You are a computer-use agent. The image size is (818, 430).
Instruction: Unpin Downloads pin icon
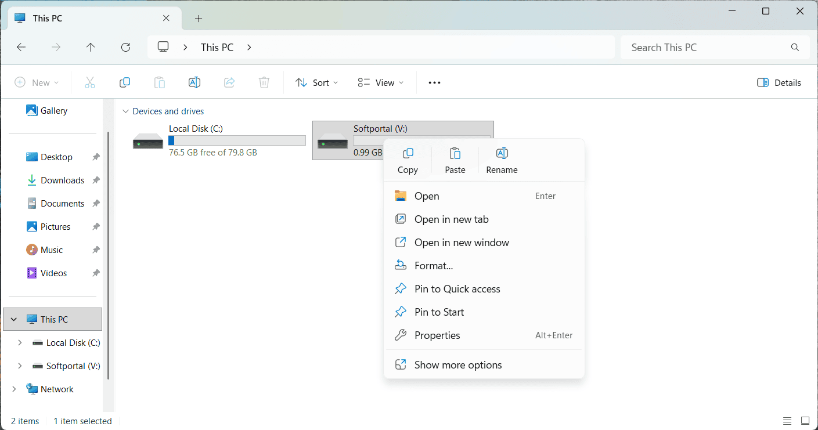click(96, 180)
